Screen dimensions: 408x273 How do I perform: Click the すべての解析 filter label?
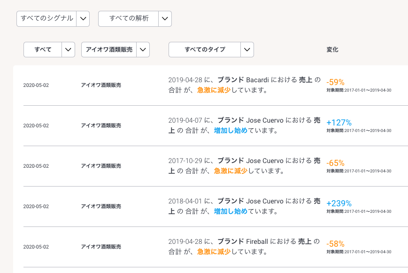tap(129, 19)
